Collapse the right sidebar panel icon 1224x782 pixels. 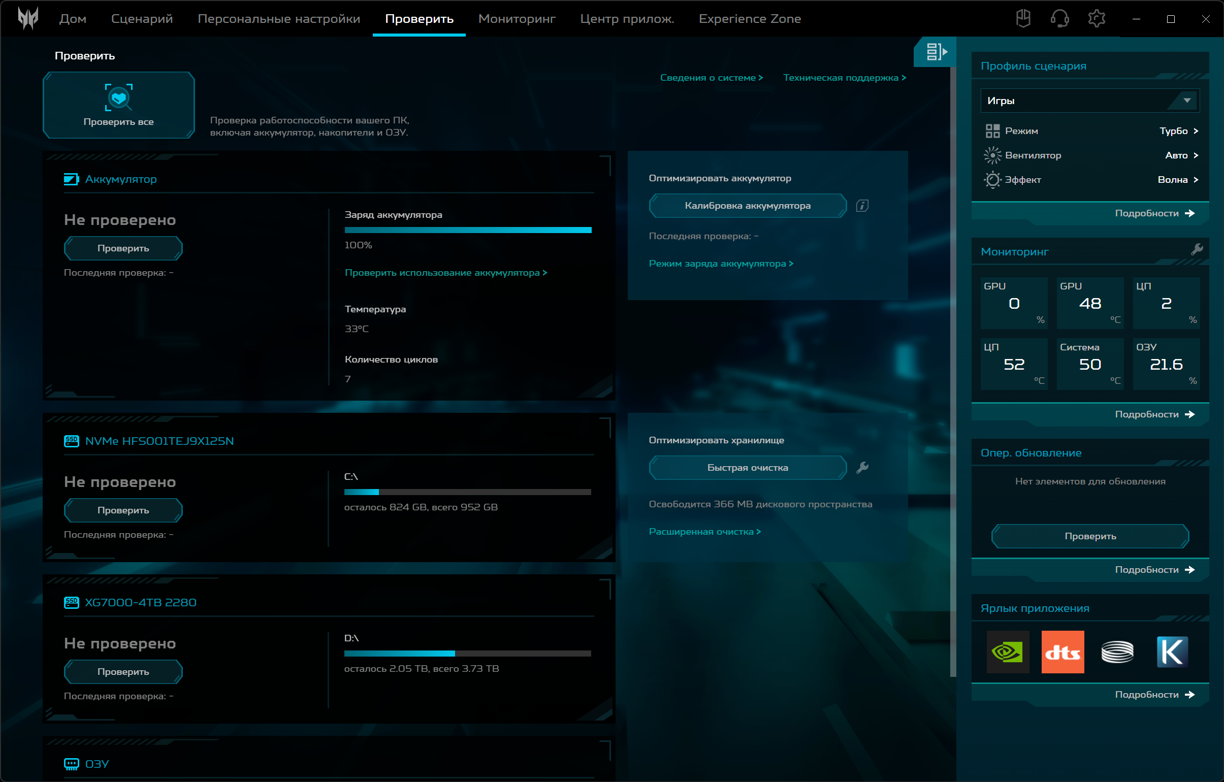coord(936,51)
